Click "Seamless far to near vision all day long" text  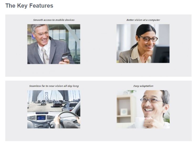54,86
